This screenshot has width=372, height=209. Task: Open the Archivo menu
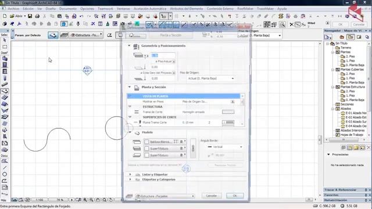pos(13,9)
